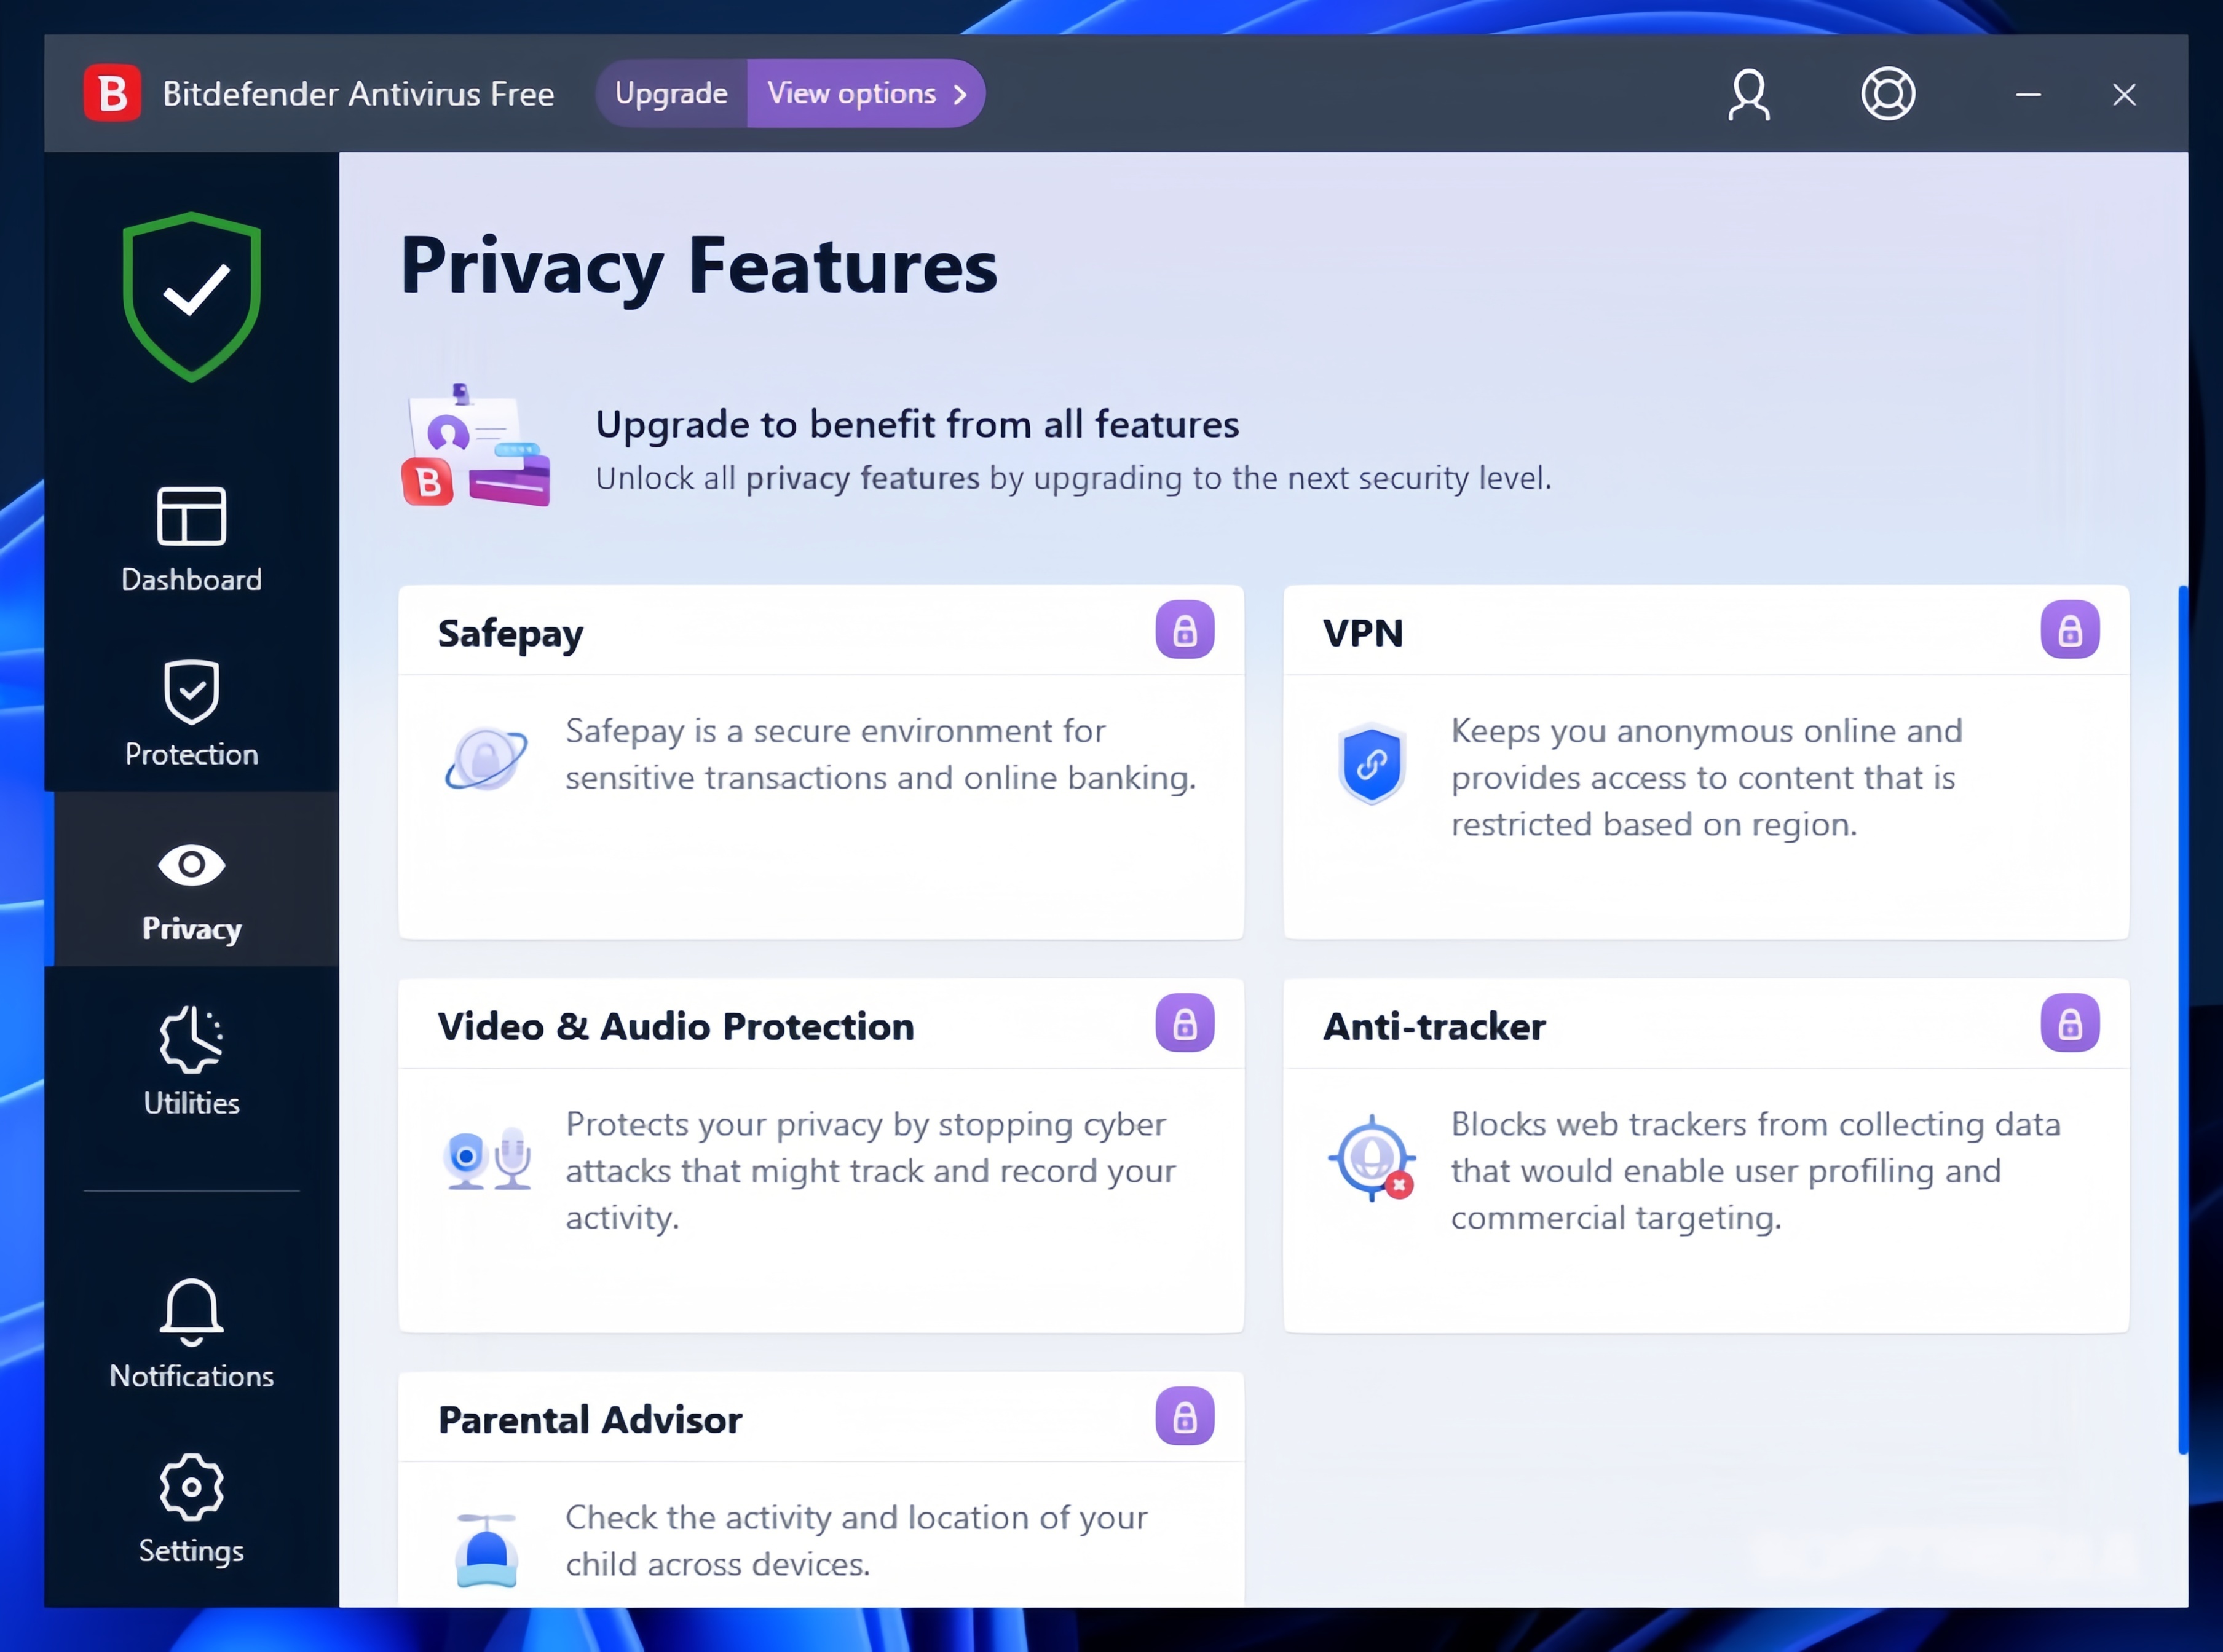Minimize the Bitdefender window
2223x1652 pixels.
pyautogui.click(x=2028, y=95)
